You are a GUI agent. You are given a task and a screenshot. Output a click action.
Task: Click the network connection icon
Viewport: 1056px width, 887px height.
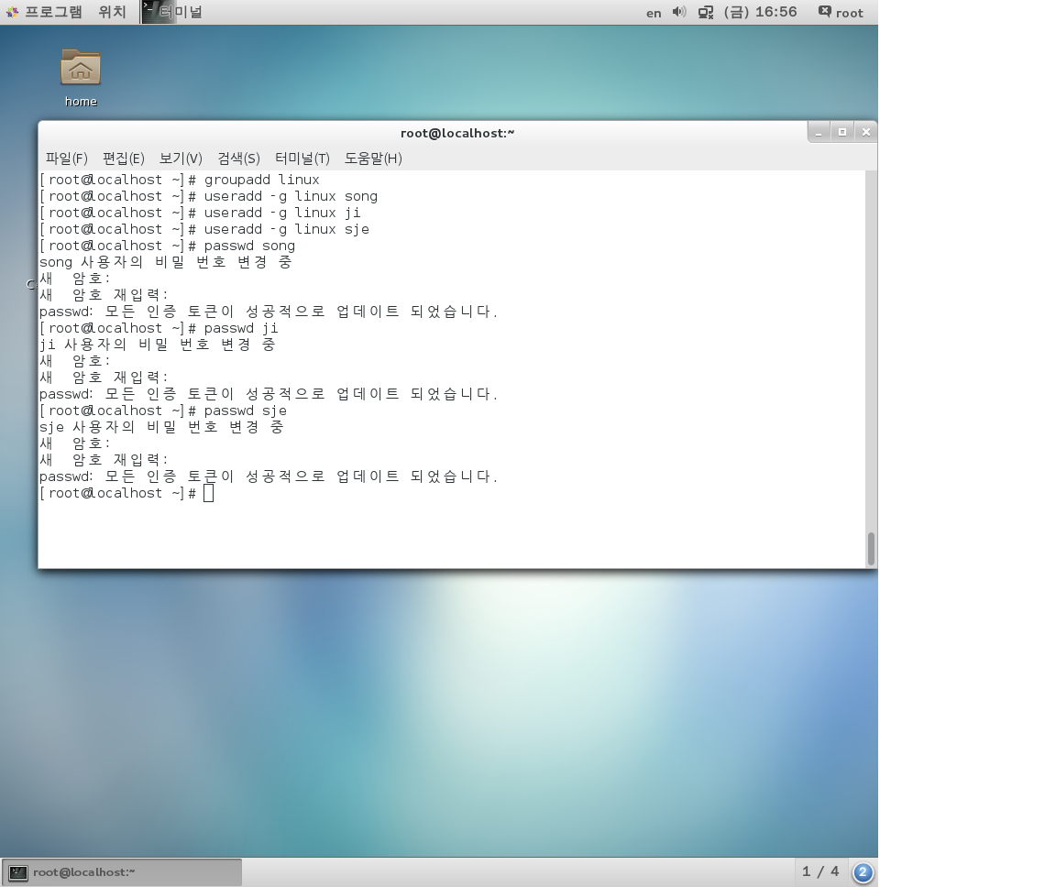[705, 12]
